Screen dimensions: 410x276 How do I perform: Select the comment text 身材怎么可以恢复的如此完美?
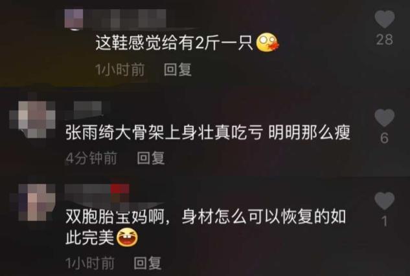pyautogui.click(x=205, y=226)
